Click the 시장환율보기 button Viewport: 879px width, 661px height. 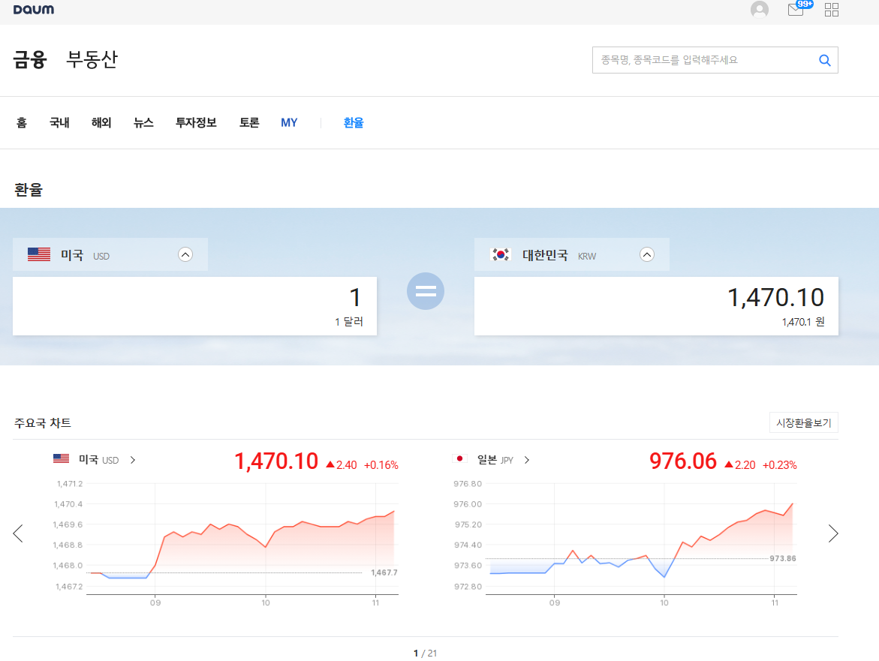point(804,423)
